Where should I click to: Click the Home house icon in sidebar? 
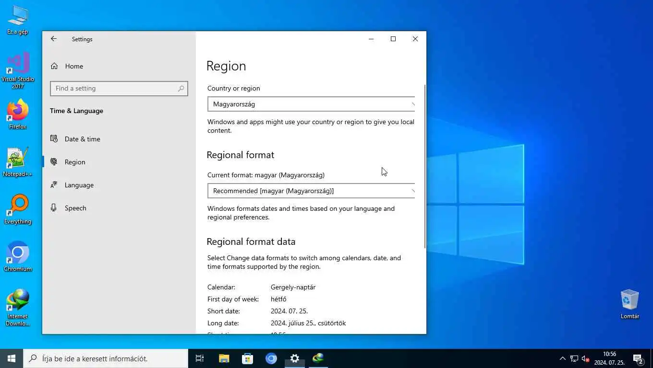click(x=54, y=66)
